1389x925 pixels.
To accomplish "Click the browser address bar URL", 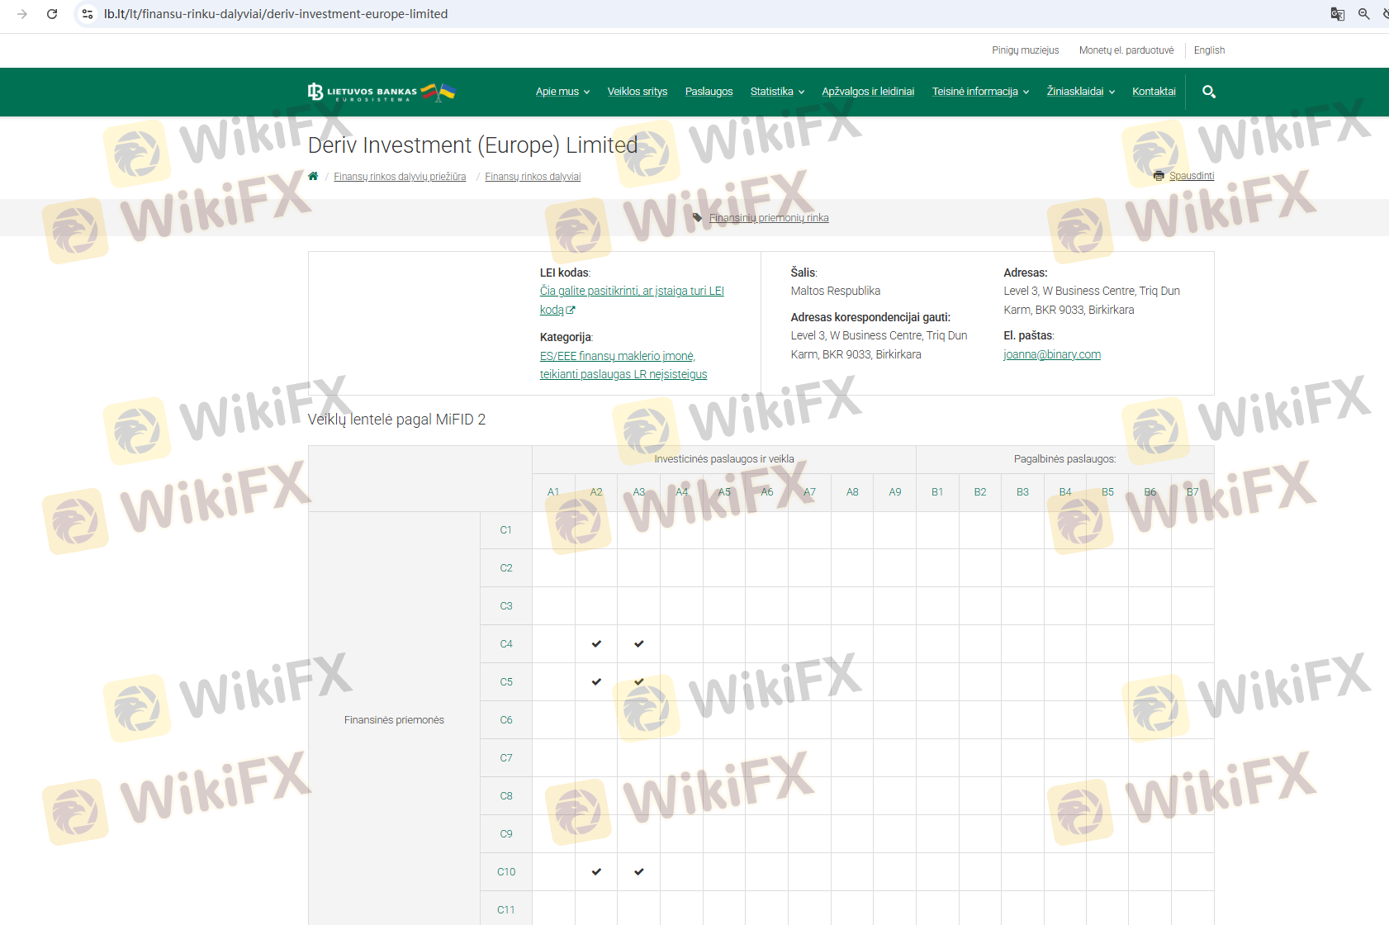I will tap(276, 14).
